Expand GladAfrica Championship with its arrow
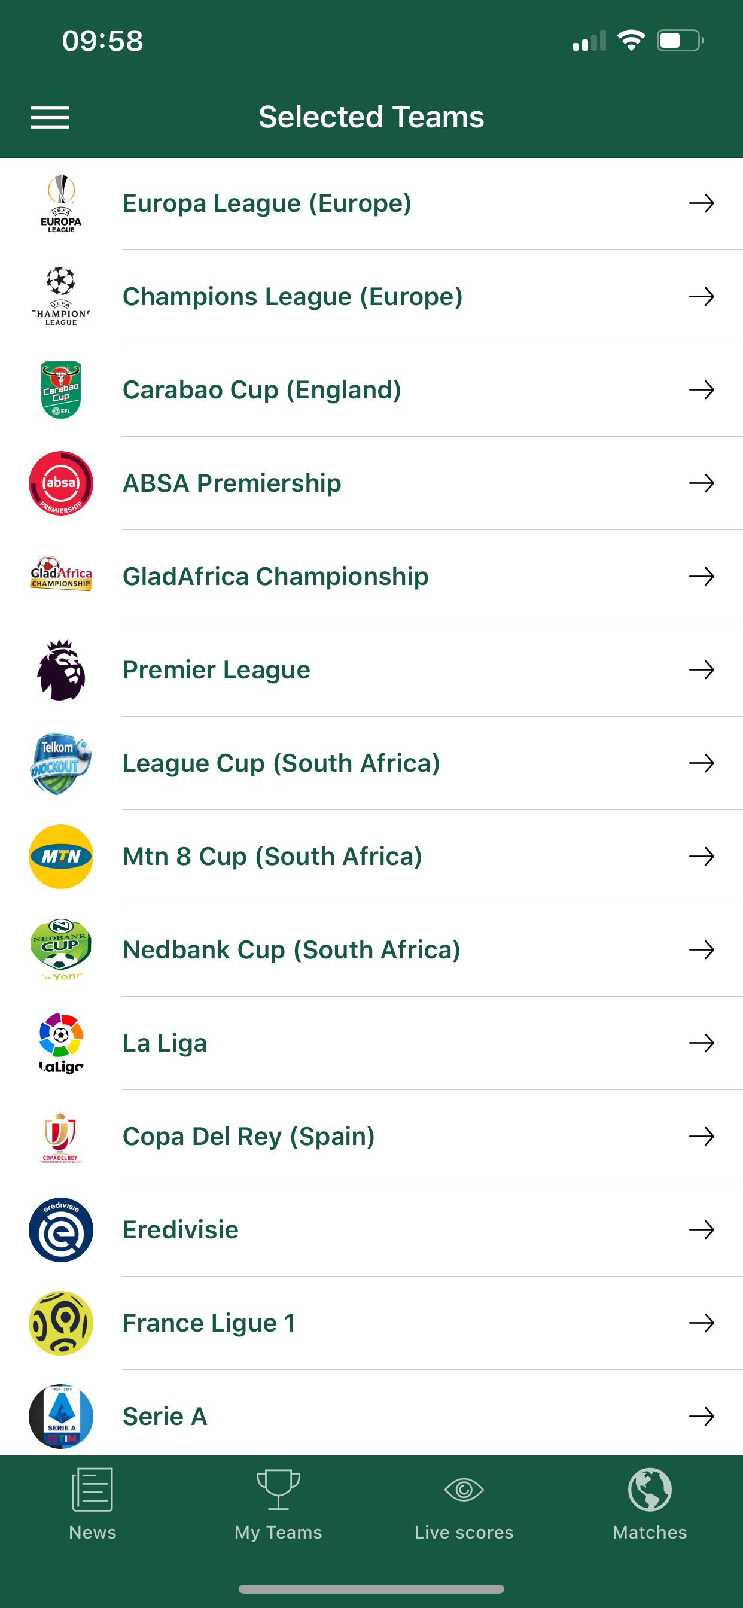Screen dimensions: 743x1608 click(701, 576)
